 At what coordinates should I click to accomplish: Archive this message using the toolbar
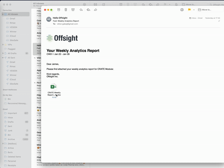(59, 10)
